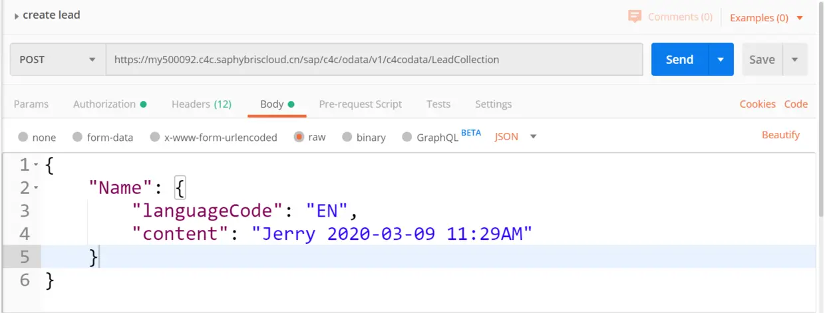Click the request URL input field

pos(374,60)
